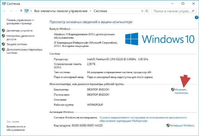Open the license agreement terms link

coord(143,119)
